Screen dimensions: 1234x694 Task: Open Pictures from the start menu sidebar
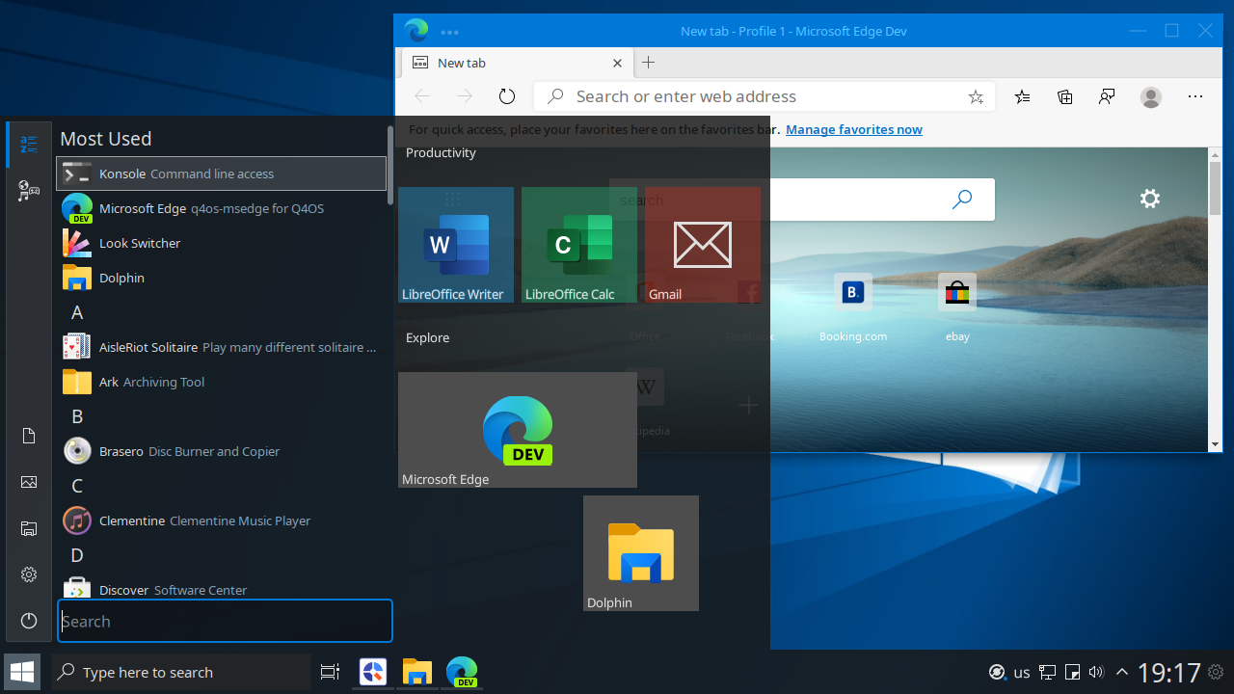point(29,482)
